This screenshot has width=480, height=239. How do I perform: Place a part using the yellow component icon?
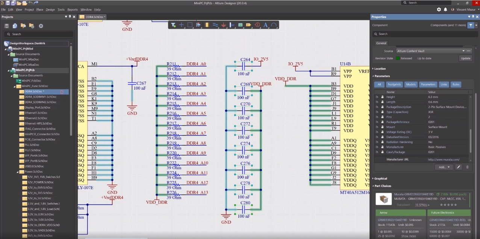pyautogui.click(x=207, y=25)
